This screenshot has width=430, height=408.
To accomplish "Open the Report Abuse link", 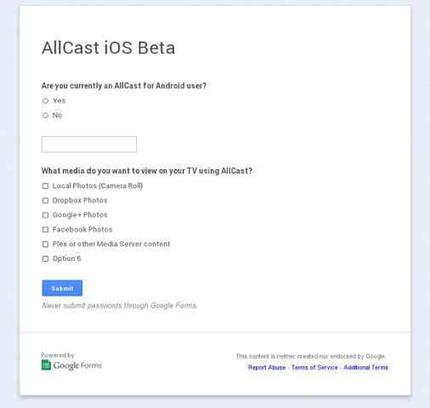I will tap(267, 367).
